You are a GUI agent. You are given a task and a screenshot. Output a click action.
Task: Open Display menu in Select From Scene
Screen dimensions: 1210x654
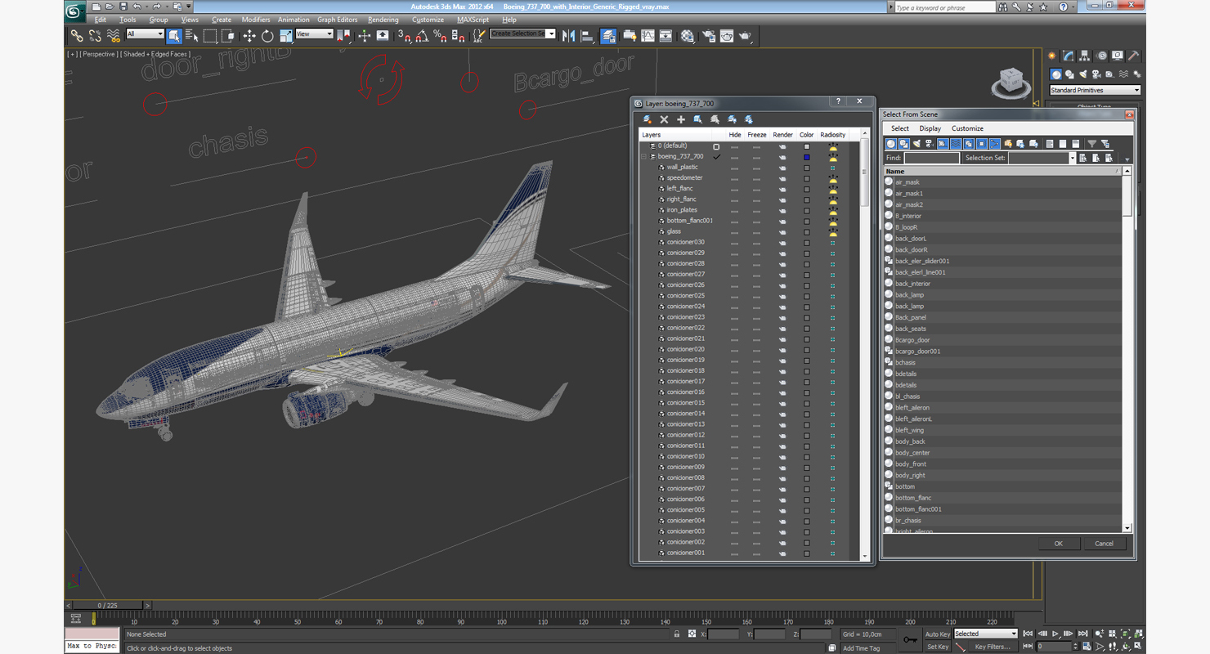pos(930,128)
